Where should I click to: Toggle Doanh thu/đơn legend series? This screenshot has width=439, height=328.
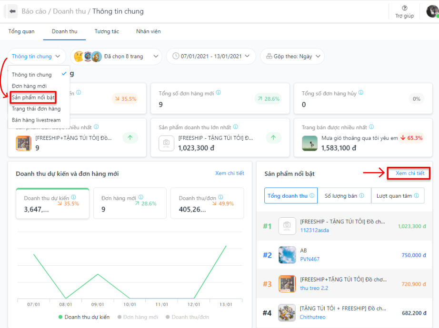(187, 317)
